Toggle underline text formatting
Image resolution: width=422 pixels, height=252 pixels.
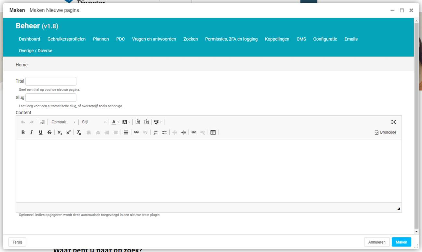point(40,132)
